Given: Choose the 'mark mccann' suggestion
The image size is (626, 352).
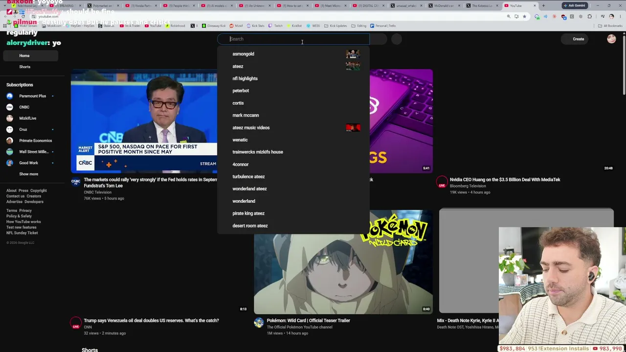Looking at the screenshot, I should point(293,115).
